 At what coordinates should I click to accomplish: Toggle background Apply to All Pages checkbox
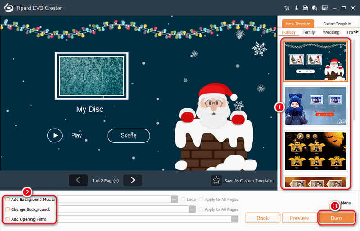201,209
